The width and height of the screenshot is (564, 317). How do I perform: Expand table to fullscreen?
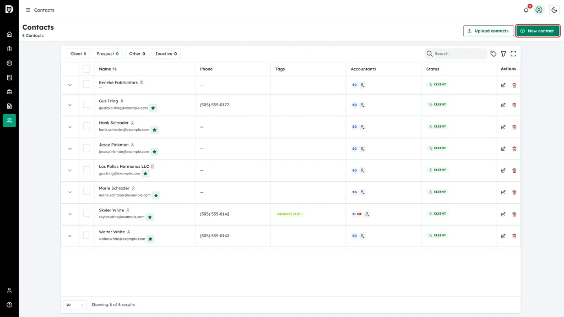[x=513, y=54]
